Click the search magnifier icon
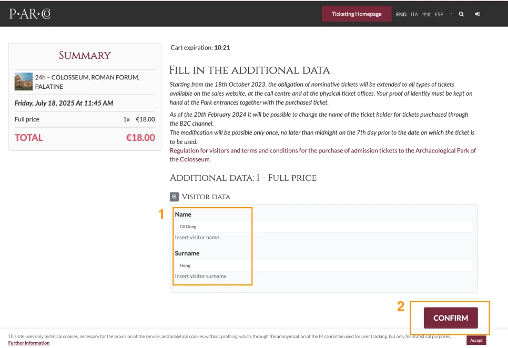The width and height of the screenshot is (508, 348). tap(461, 14)
